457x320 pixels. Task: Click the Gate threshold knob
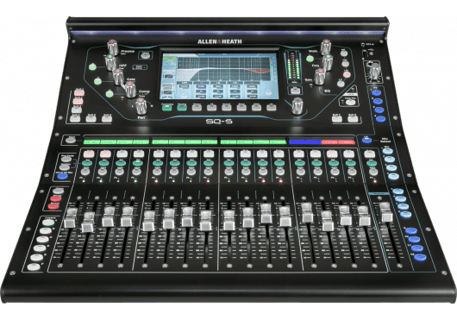118,76
